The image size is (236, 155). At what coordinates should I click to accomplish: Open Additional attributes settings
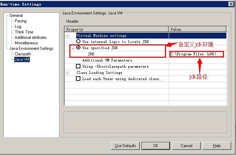[30, 37]
